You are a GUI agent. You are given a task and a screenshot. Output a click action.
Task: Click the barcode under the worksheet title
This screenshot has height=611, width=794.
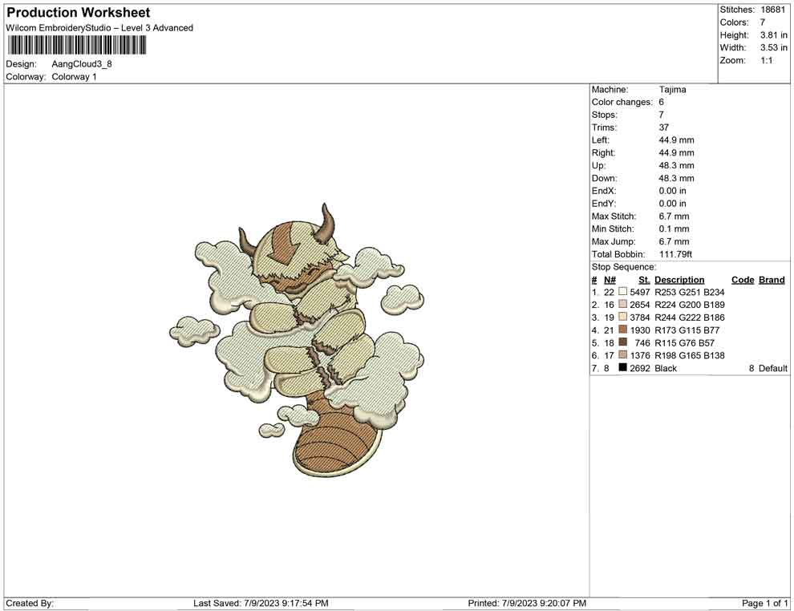(x=77, y=46)
